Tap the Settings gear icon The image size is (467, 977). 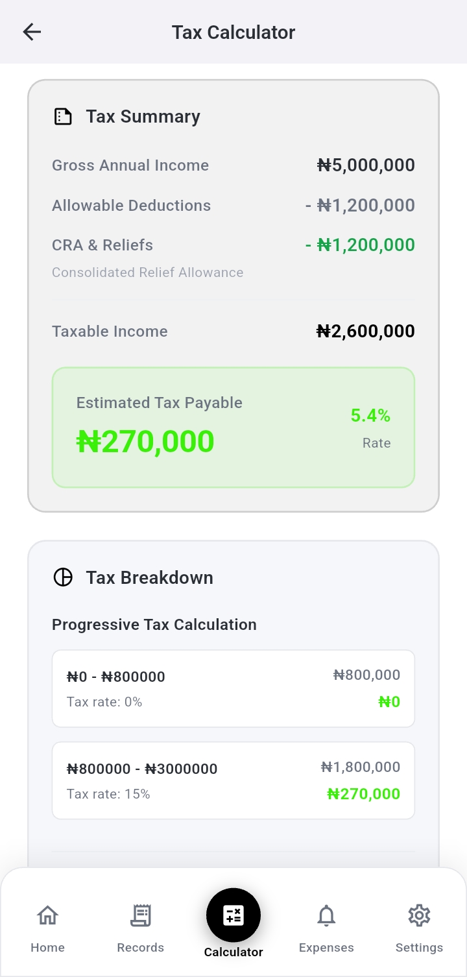pos(419,915)
